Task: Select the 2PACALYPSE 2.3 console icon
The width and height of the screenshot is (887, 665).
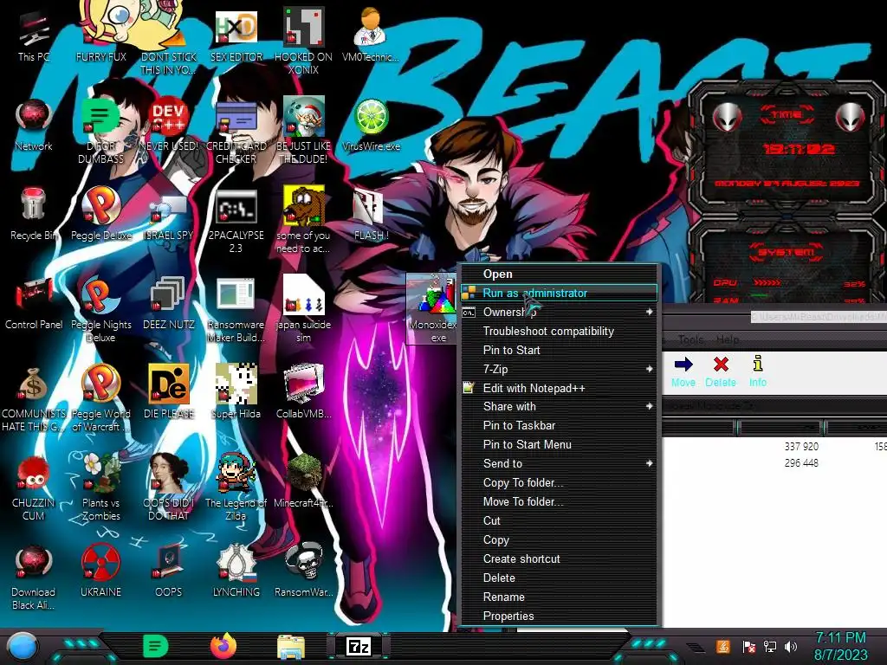Action: [236, 221]
